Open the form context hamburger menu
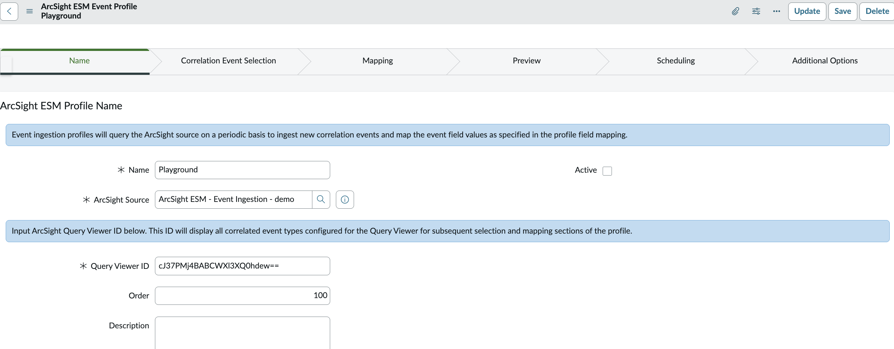 pyautogui.click(x=30, y=11)
